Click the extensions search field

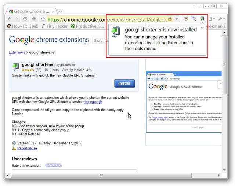pos(100,40)
